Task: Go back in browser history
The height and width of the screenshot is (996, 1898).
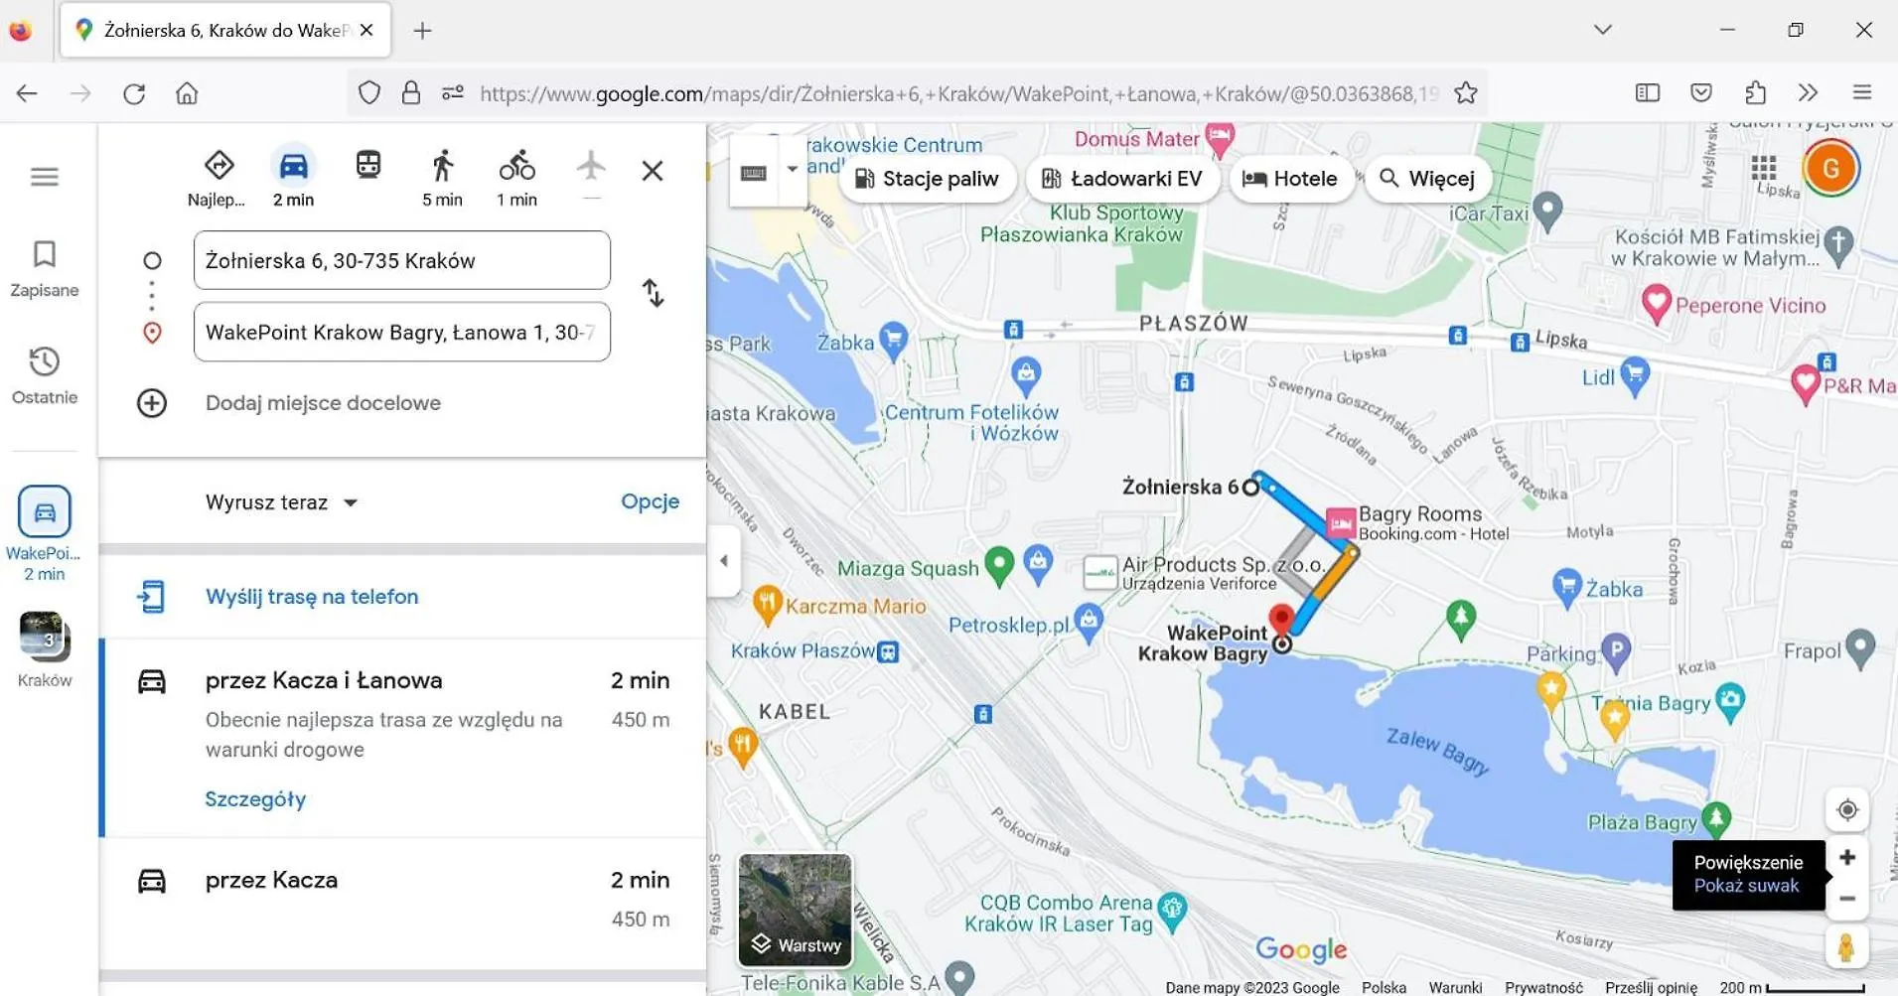Action: point(27,93)
